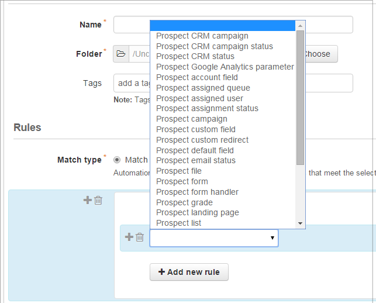Screen dimensions: 376x303
Task: Choose Prospect assignment status option
Action: coord(223,108)
